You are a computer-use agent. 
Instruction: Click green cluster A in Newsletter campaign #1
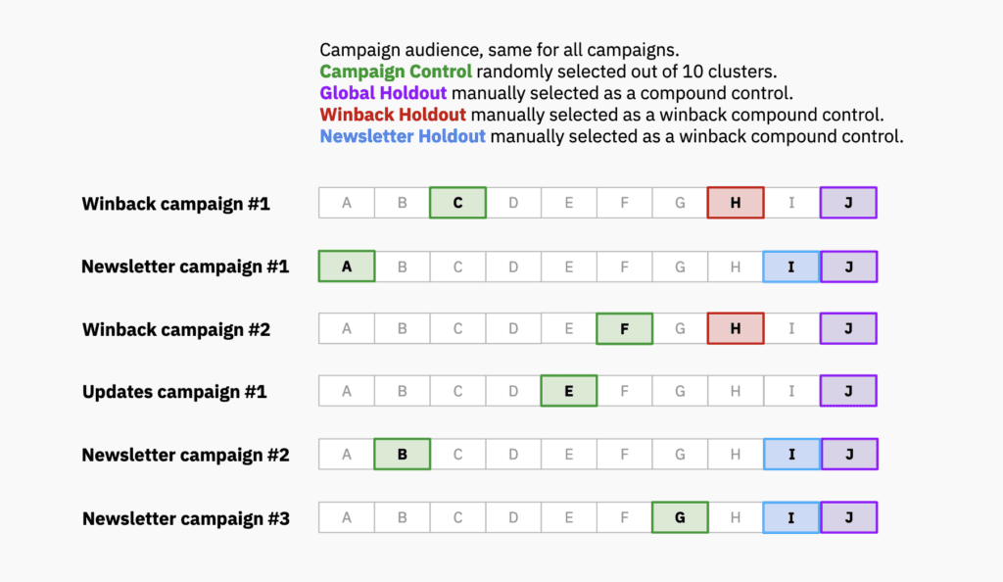(347, 267)
